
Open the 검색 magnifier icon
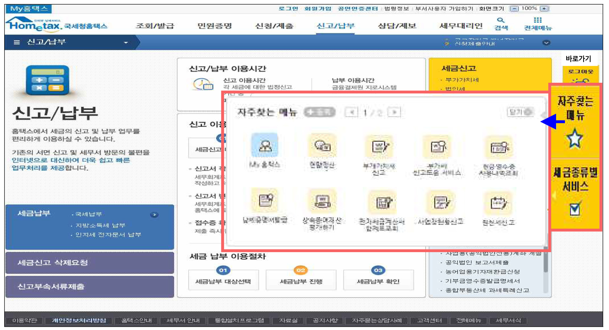click(501, 20)
